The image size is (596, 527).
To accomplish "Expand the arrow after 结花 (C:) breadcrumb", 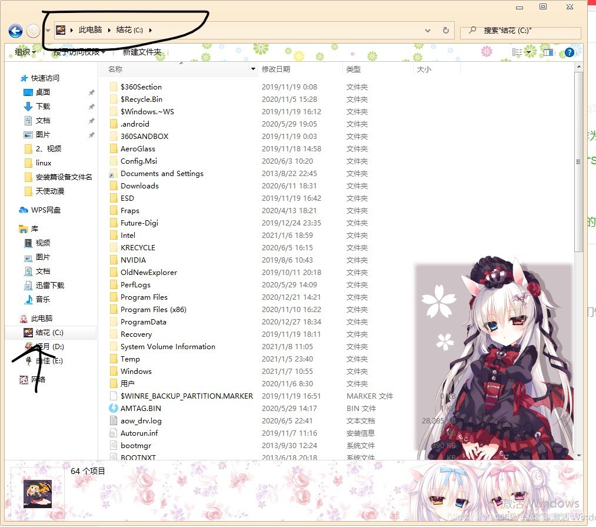I will click(151, 30).
